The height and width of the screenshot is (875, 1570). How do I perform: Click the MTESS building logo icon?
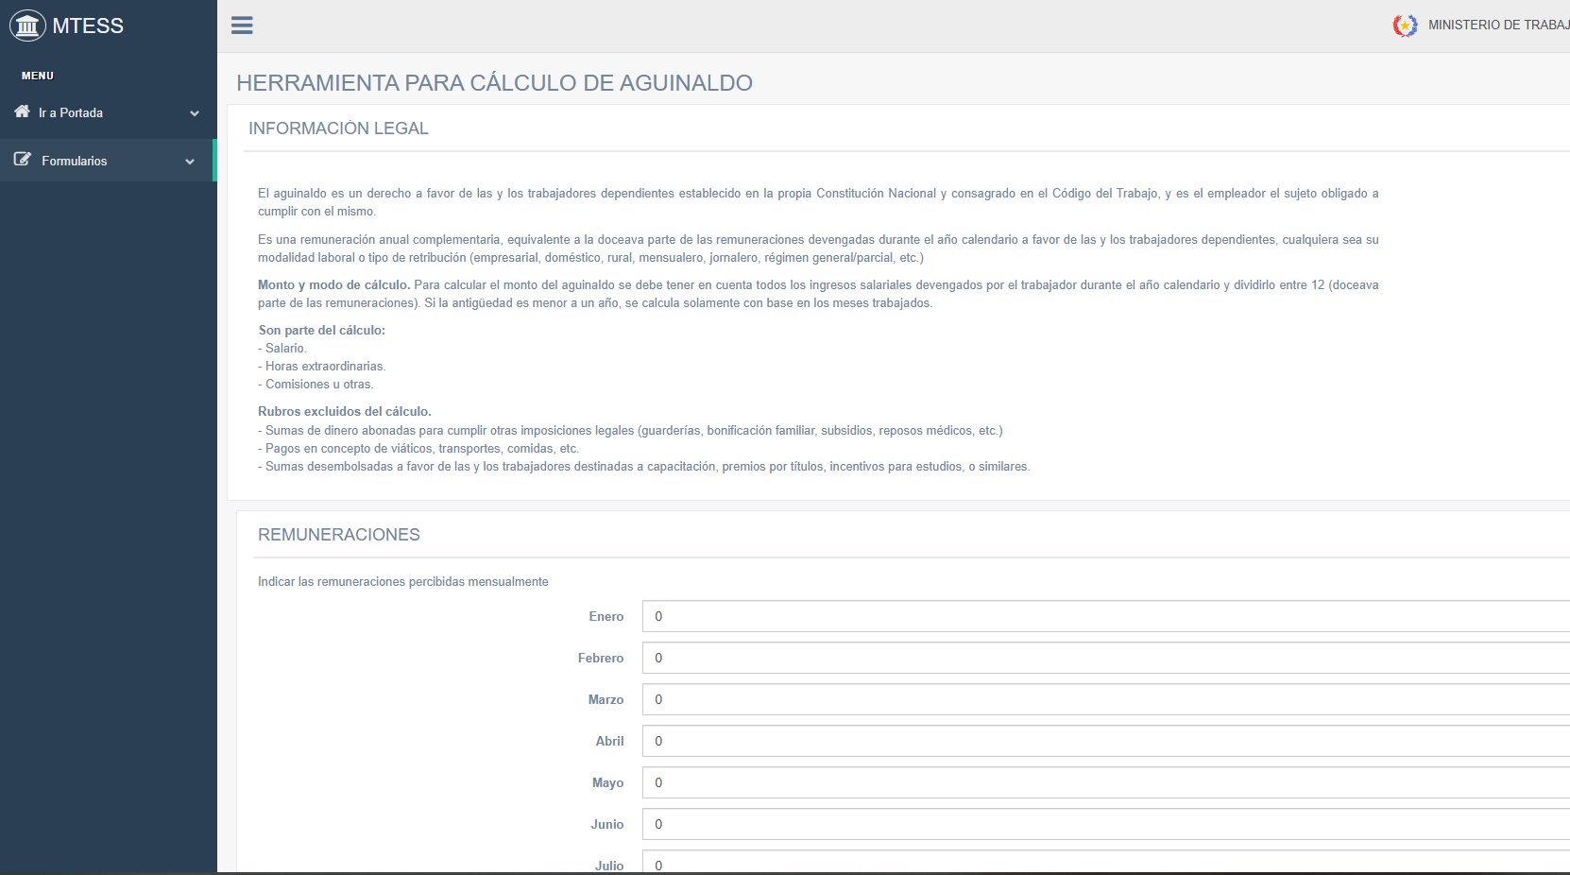27,26
